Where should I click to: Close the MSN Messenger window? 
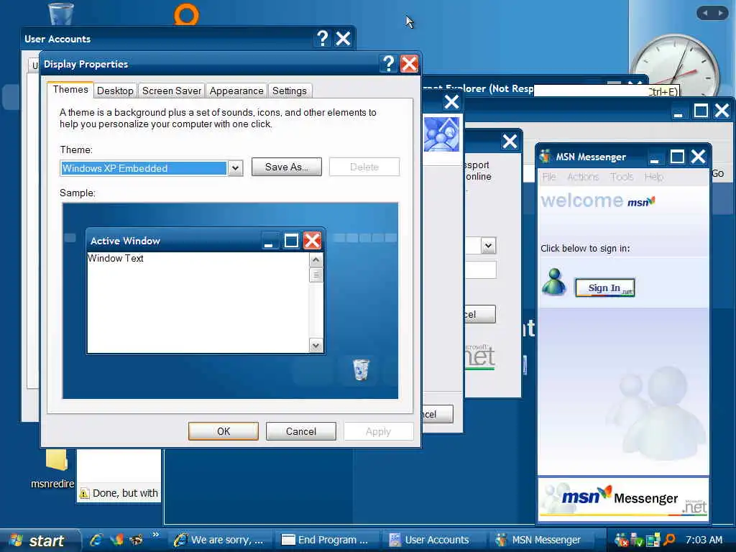[698, 156]
